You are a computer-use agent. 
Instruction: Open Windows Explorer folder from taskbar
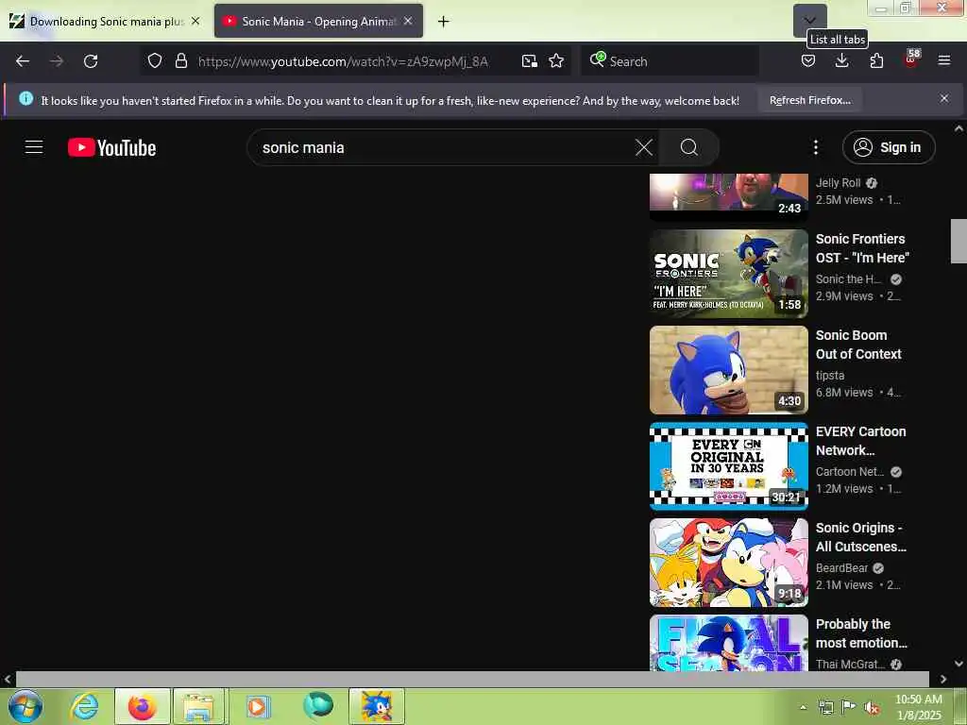199,706
